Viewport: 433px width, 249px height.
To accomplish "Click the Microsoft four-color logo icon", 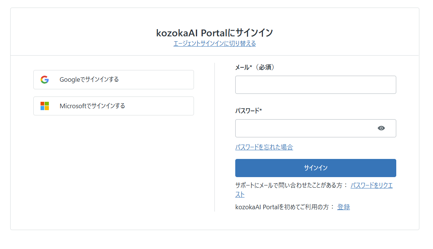I will click(44, 106).
